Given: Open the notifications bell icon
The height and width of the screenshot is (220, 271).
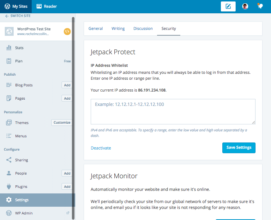Looking at the screenshot, I should click(260, 6).
